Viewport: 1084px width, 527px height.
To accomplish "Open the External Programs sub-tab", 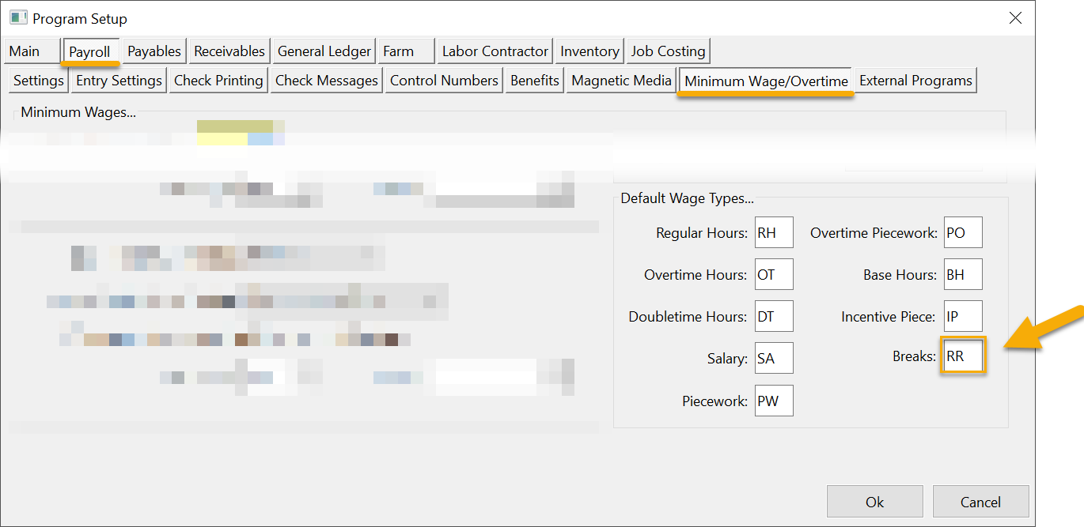I will click(915, 81).
